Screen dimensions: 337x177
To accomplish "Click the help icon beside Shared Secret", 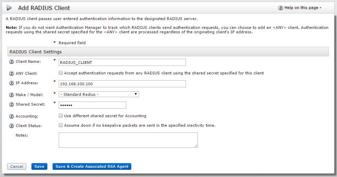I will pyautogui.click(x=11, y=105).
